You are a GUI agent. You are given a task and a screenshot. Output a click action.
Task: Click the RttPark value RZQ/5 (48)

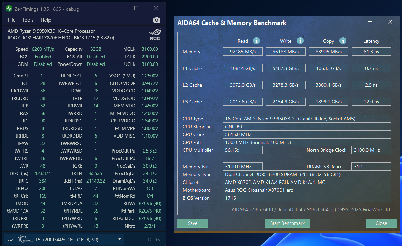[x=150, y=211]
